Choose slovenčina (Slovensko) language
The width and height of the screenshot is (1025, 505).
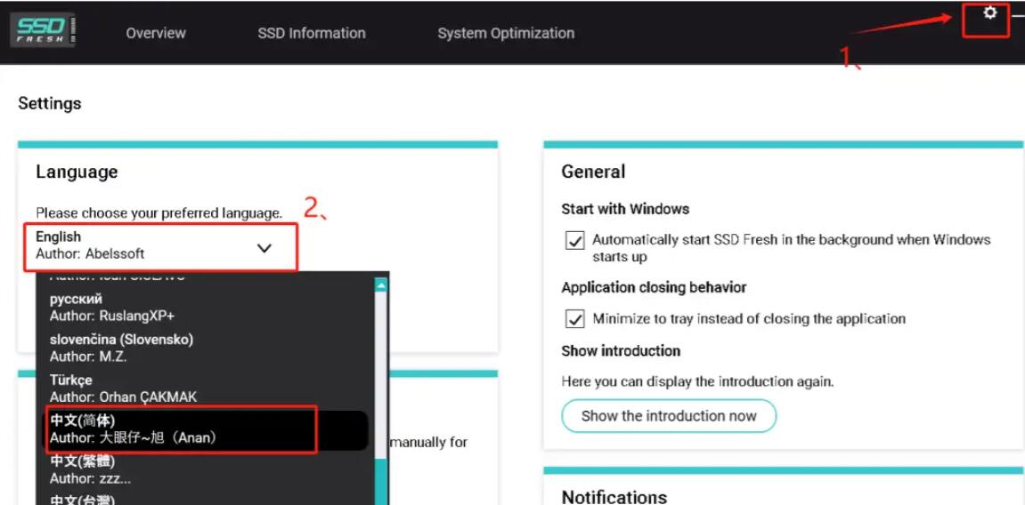(x=207, y=348)
